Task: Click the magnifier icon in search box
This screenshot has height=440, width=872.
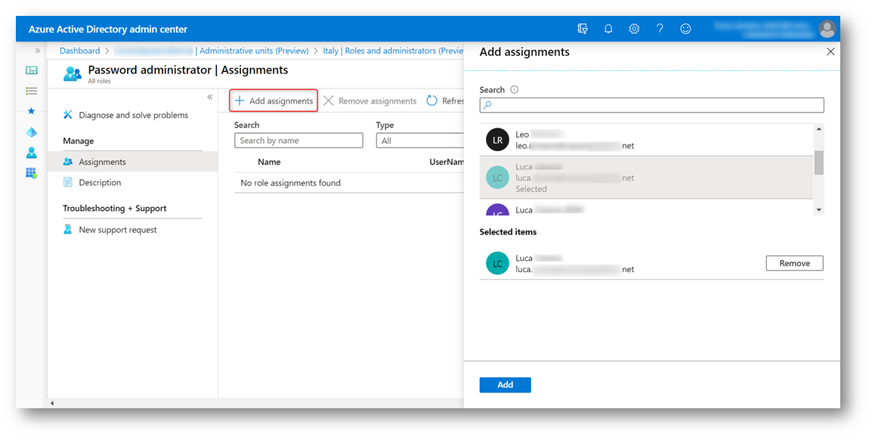Action: [487, 105]
